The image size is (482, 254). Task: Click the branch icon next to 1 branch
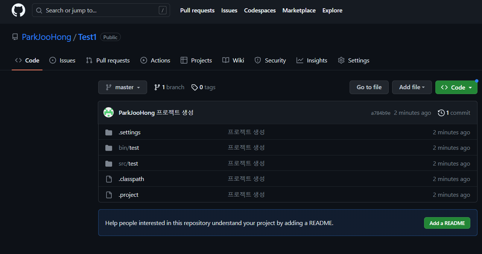point(157,87)
